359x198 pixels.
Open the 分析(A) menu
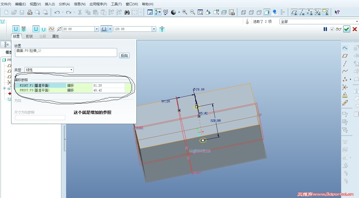click(x=64, y=4)
